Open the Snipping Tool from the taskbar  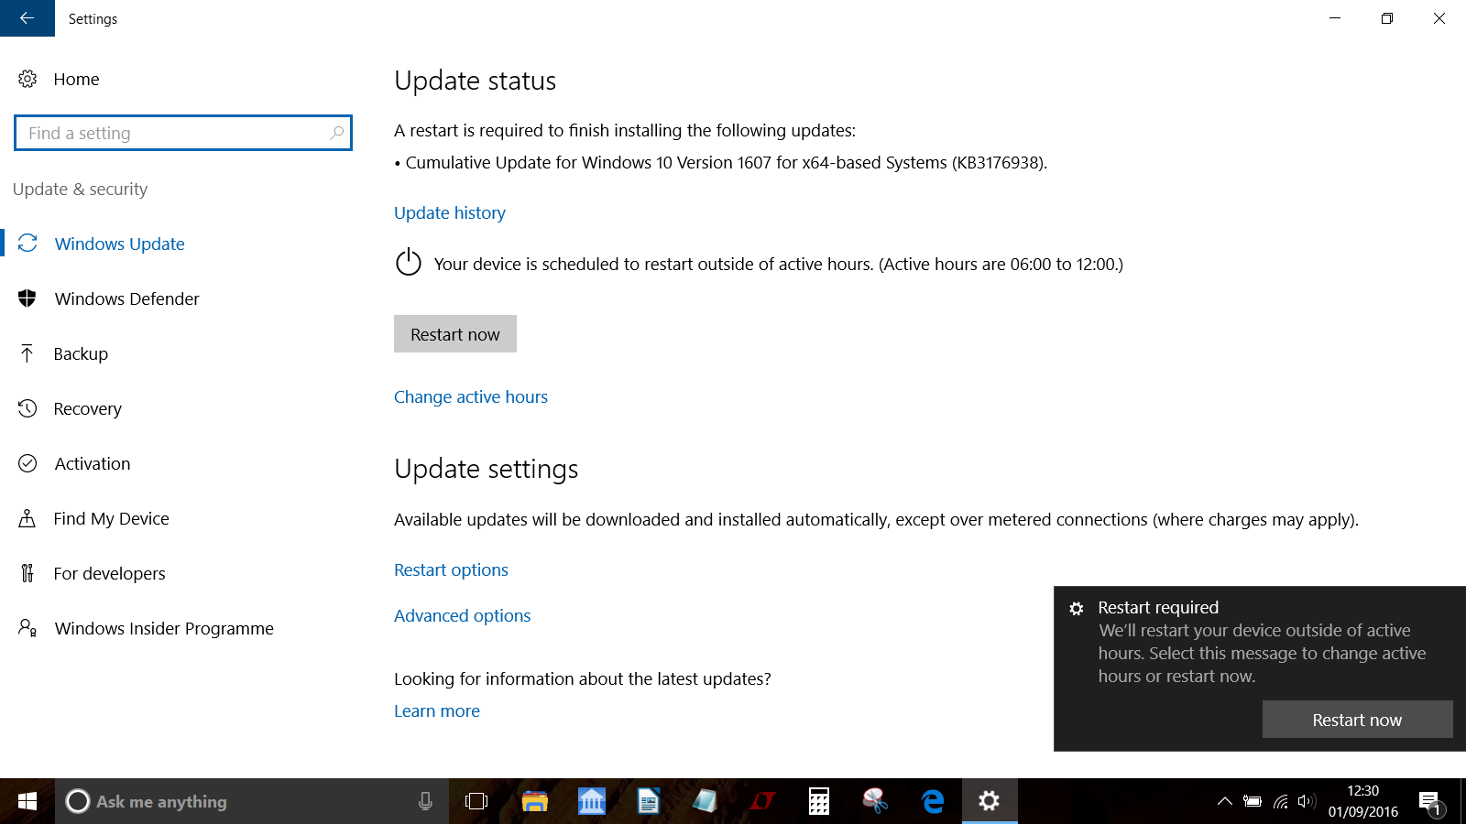[x=876, y=801]
